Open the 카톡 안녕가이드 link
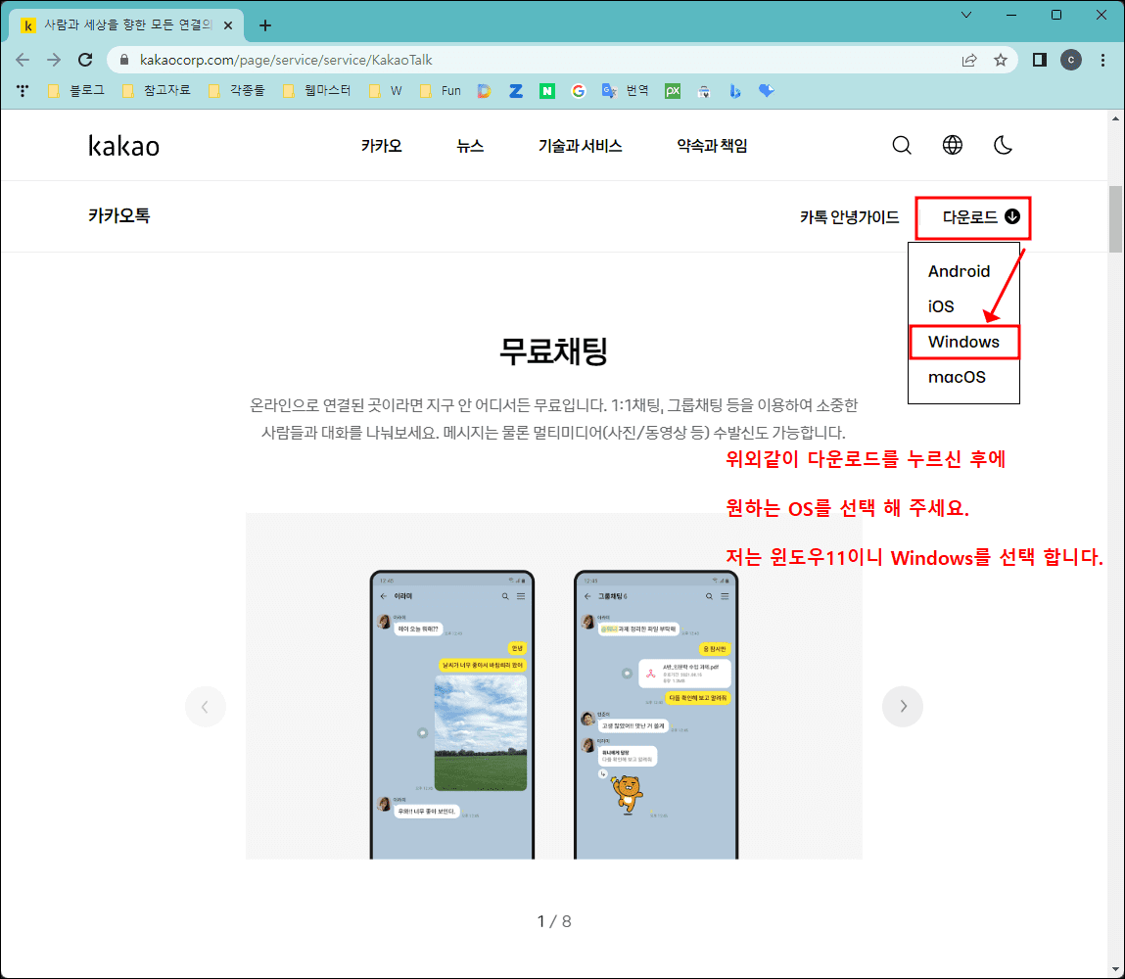Viewport: 1125px width, 979px height. tap(849, 217)
